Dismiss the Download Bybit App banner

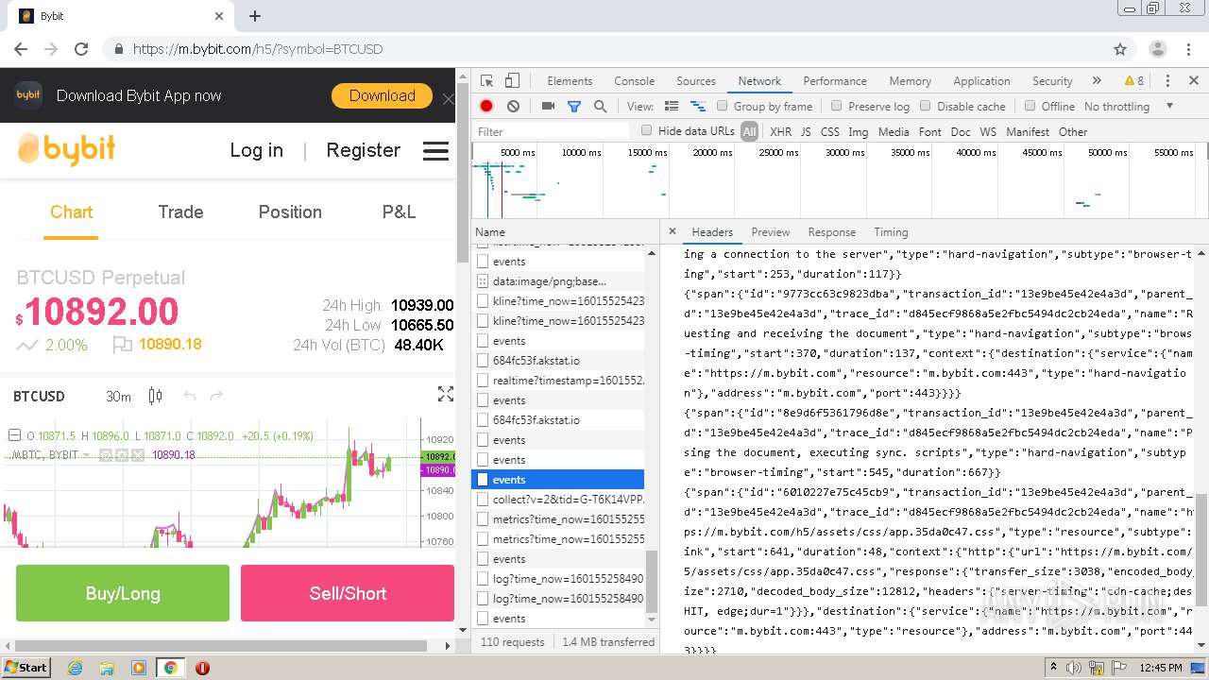tap(448, 98)
